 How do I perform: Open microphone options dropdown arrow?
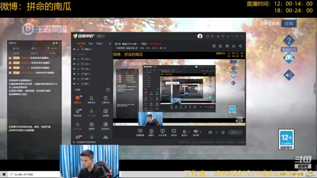pos(189,132)
